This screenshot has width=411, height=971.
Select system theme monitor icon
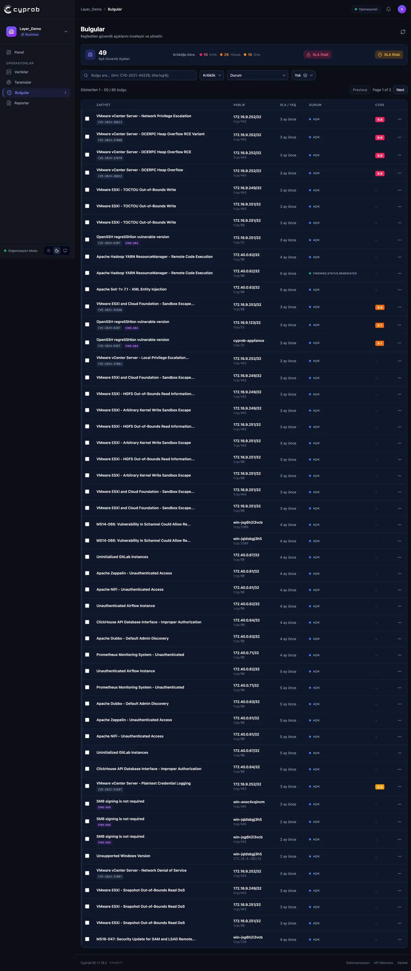(65, 251)
